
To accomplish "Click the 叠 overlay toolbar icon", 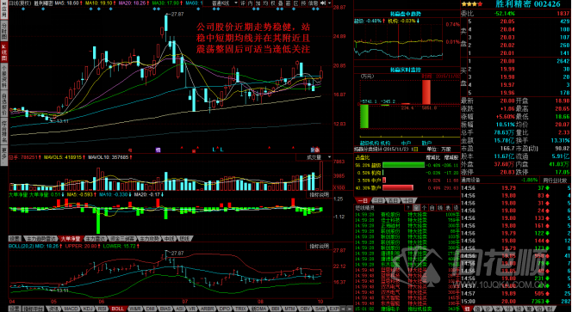I will click(280, 3).
